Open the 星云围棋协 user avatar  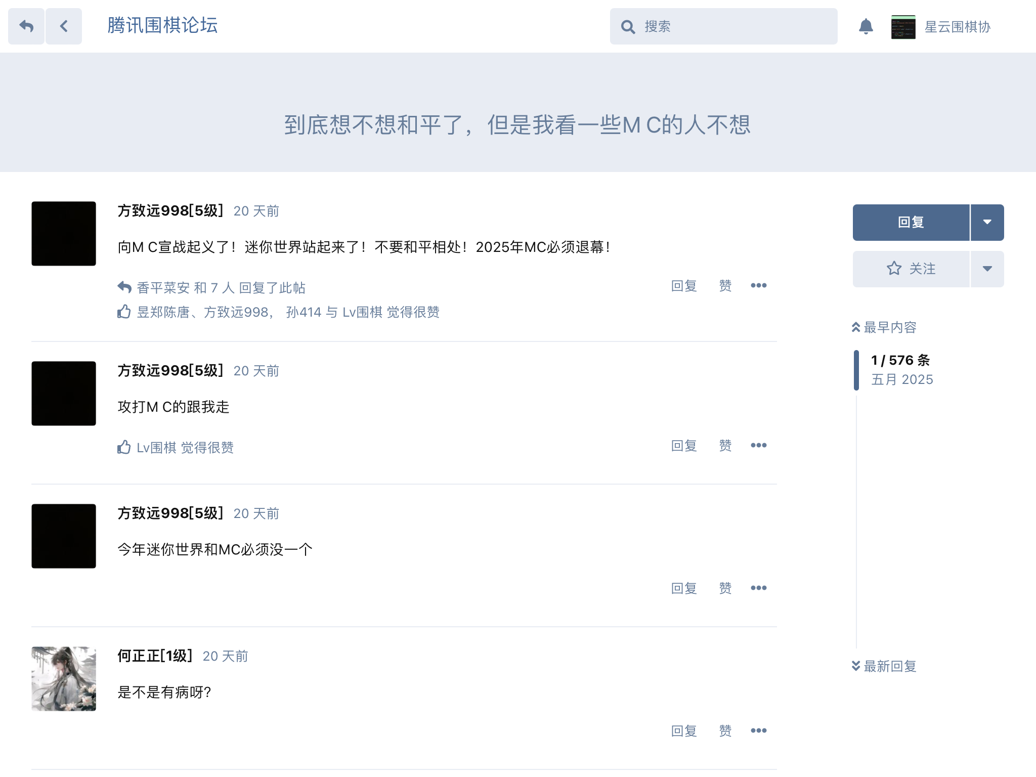pos(903,27)
